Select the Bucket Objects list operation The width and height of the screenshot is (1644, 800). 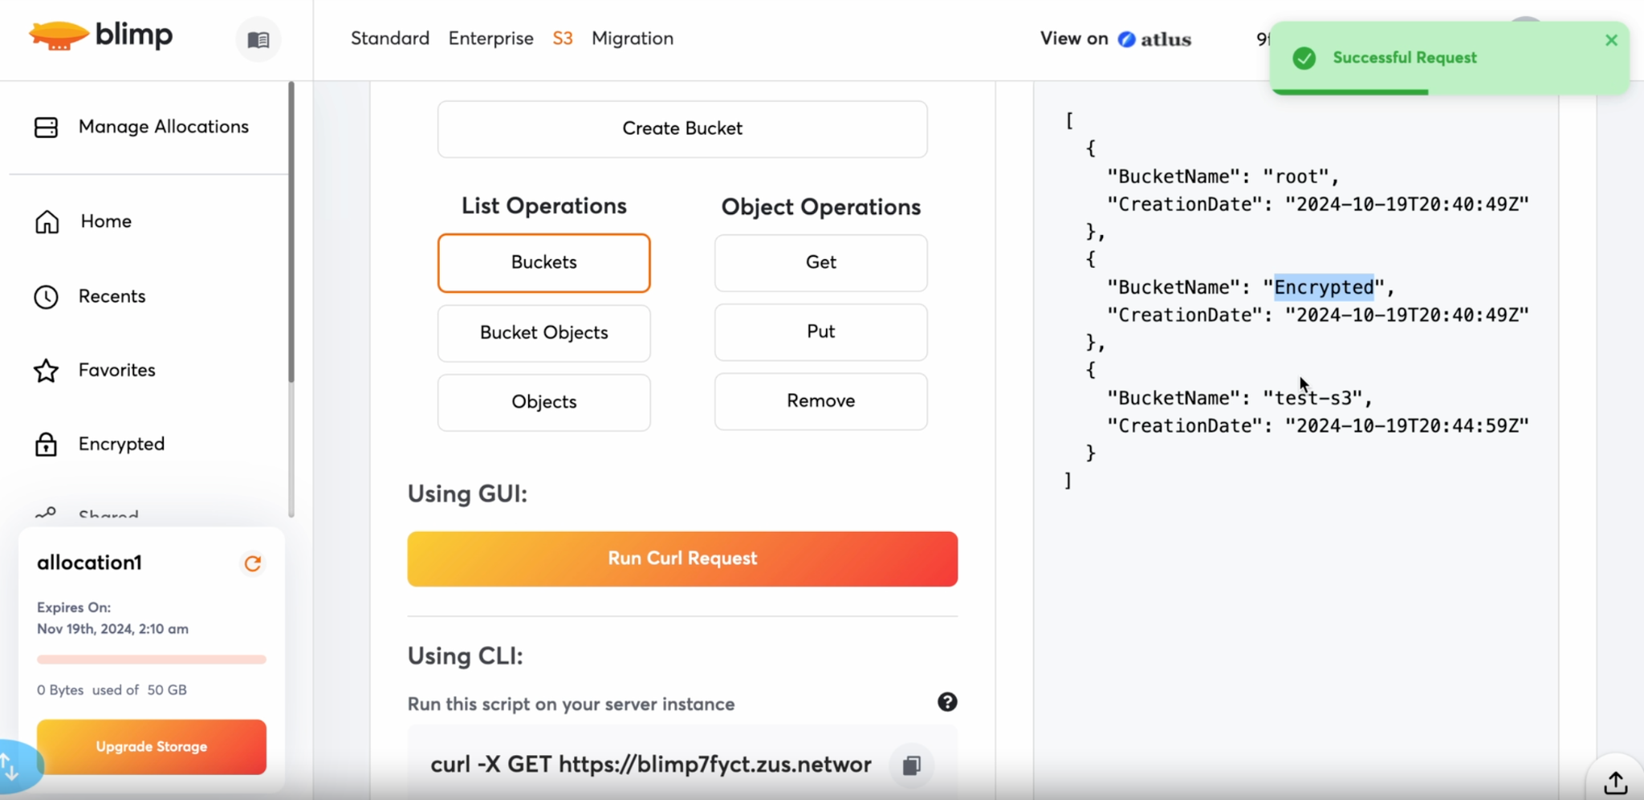(543, 333)
